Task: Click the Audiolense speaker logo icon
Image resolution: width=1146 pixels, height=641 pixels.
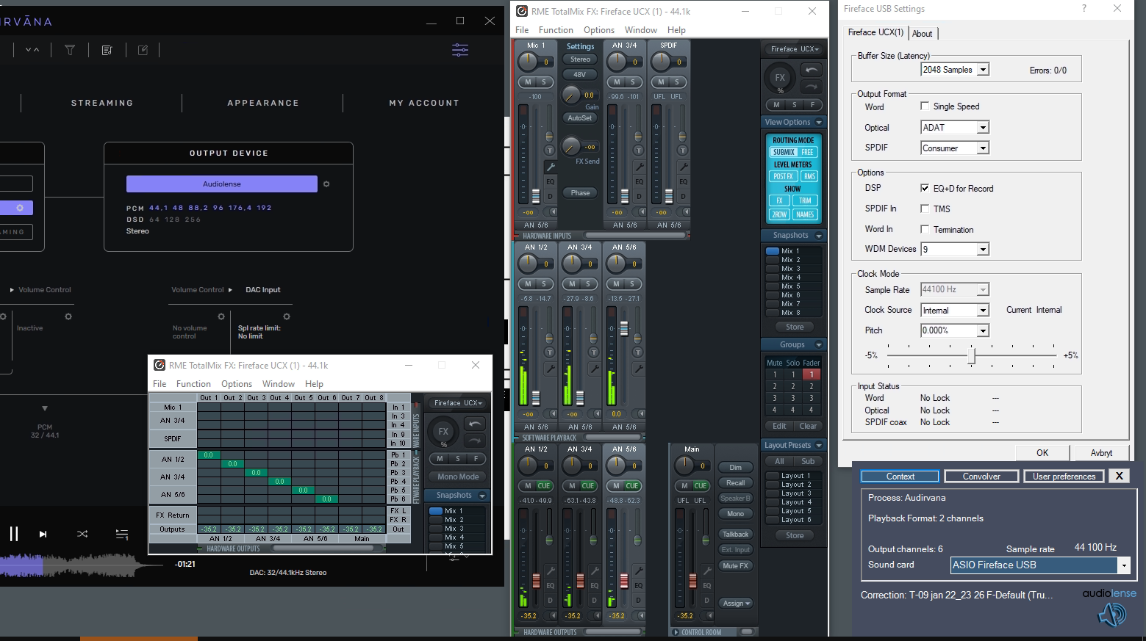Action: (1112, 614)
